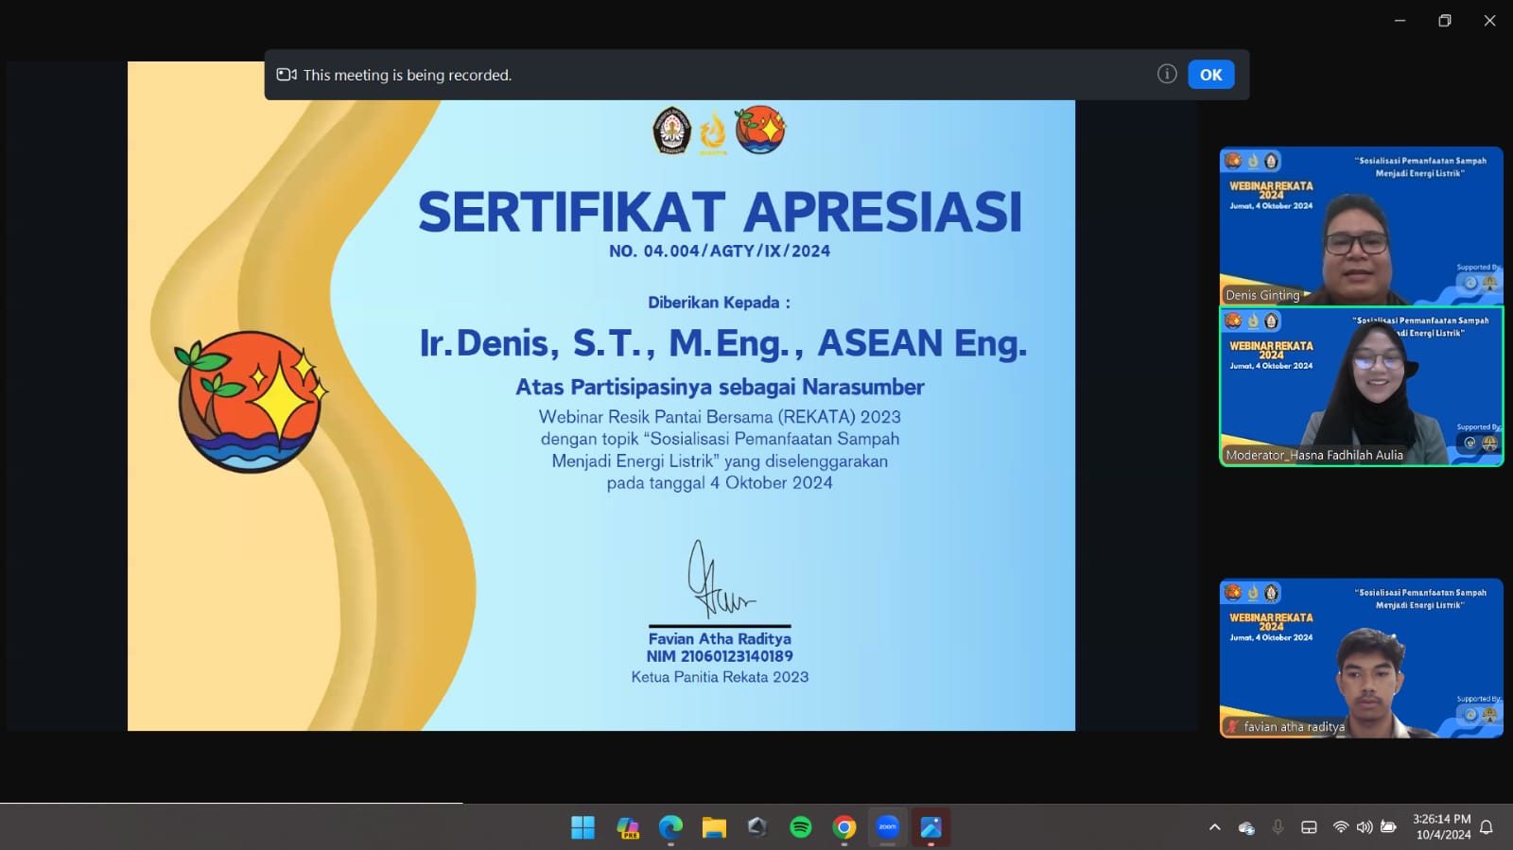Image resolution: width=1513 pixels, height=850 pixels.
Task: Open the Windows Start menu
Action: coord(583,828)
